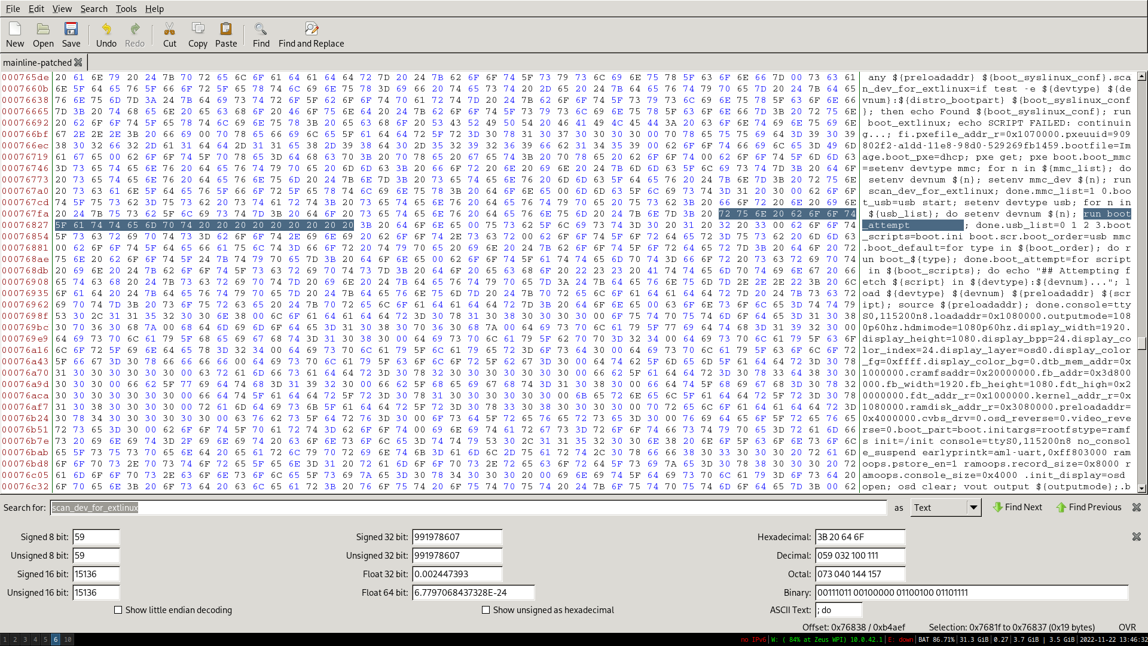Click highlighted '_attempt' ASCII text
This screenshot has height=646, width=1148.
point(886,225)
